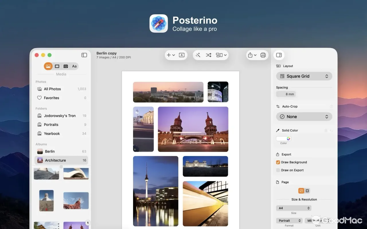The image size is (367, 229).
Task: Click the Solid Color reset arrow icon
Action: pos(331,131)
